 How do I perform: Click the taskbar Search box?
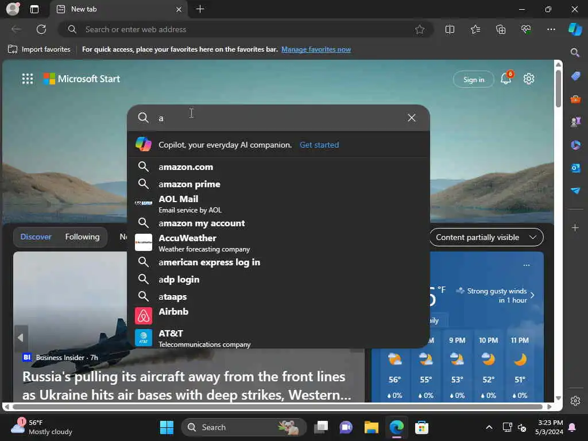pyautogui.click(x=244, y=427)
